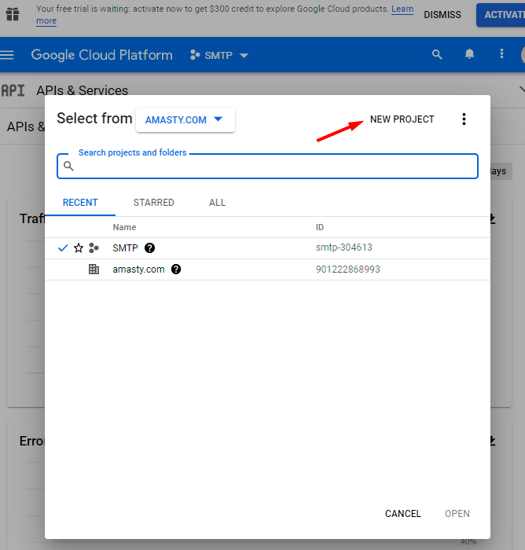Open the hamburger navigation menu
The width and height of the screenshot is (525, 550).
pos(8,55)
